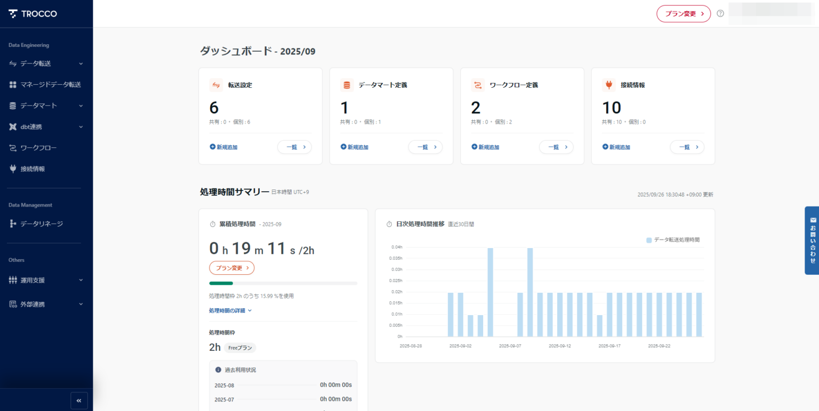The image size is (819, 411).
Task: Click 新規追加 under ワークフロー定義
Action: tap(484, 147)
